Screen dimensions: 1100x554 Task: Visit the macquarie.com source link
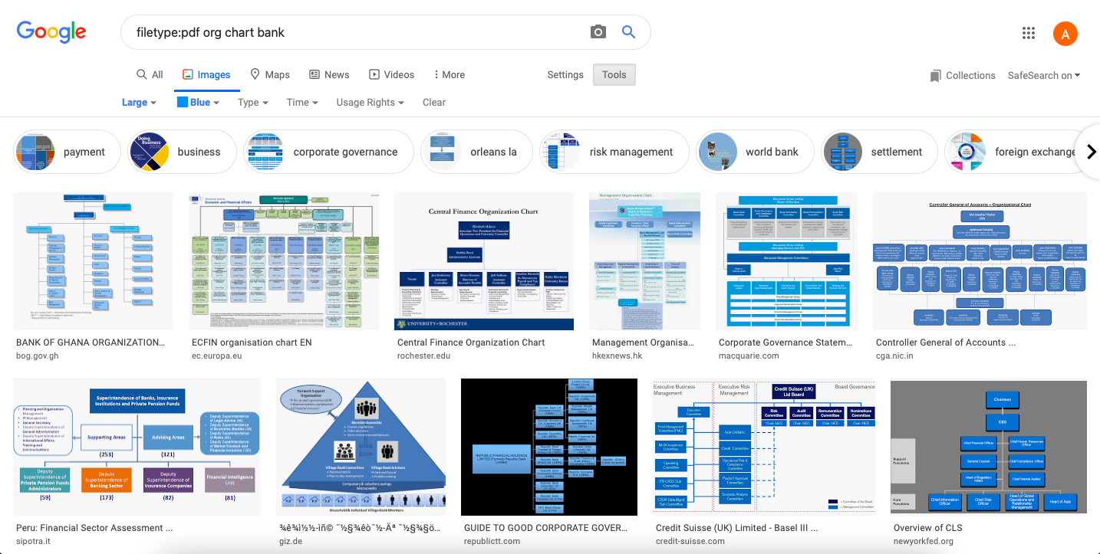click(749, 356)
